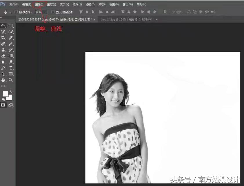Select the Crop tool

click(3, 38)
